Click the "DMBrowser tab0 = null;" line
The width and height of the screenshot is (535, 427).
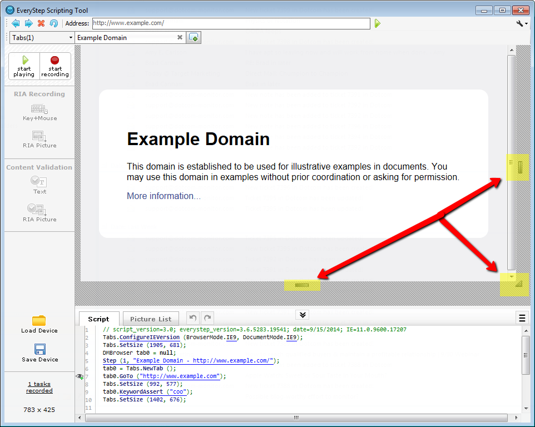(140, 352)
